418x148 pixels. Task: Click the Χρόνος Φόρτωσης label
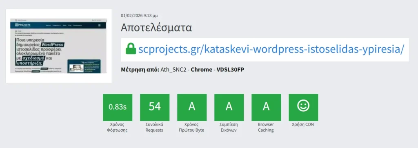tap(118, 127)
